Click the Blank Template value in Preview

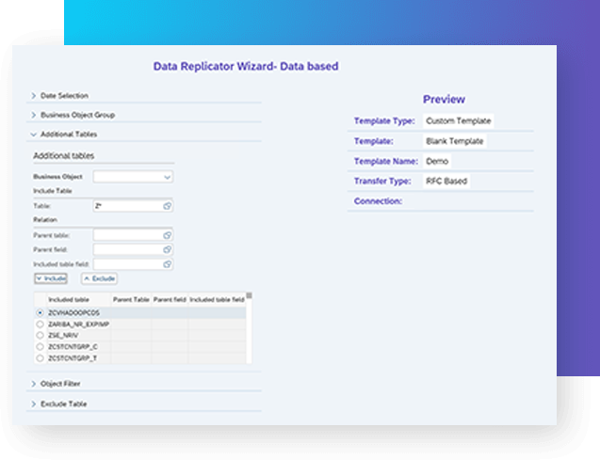point(455,141)
